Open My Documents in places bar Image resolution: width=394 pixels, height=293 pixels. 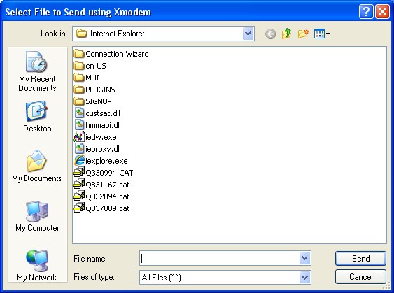pos(37,166)
